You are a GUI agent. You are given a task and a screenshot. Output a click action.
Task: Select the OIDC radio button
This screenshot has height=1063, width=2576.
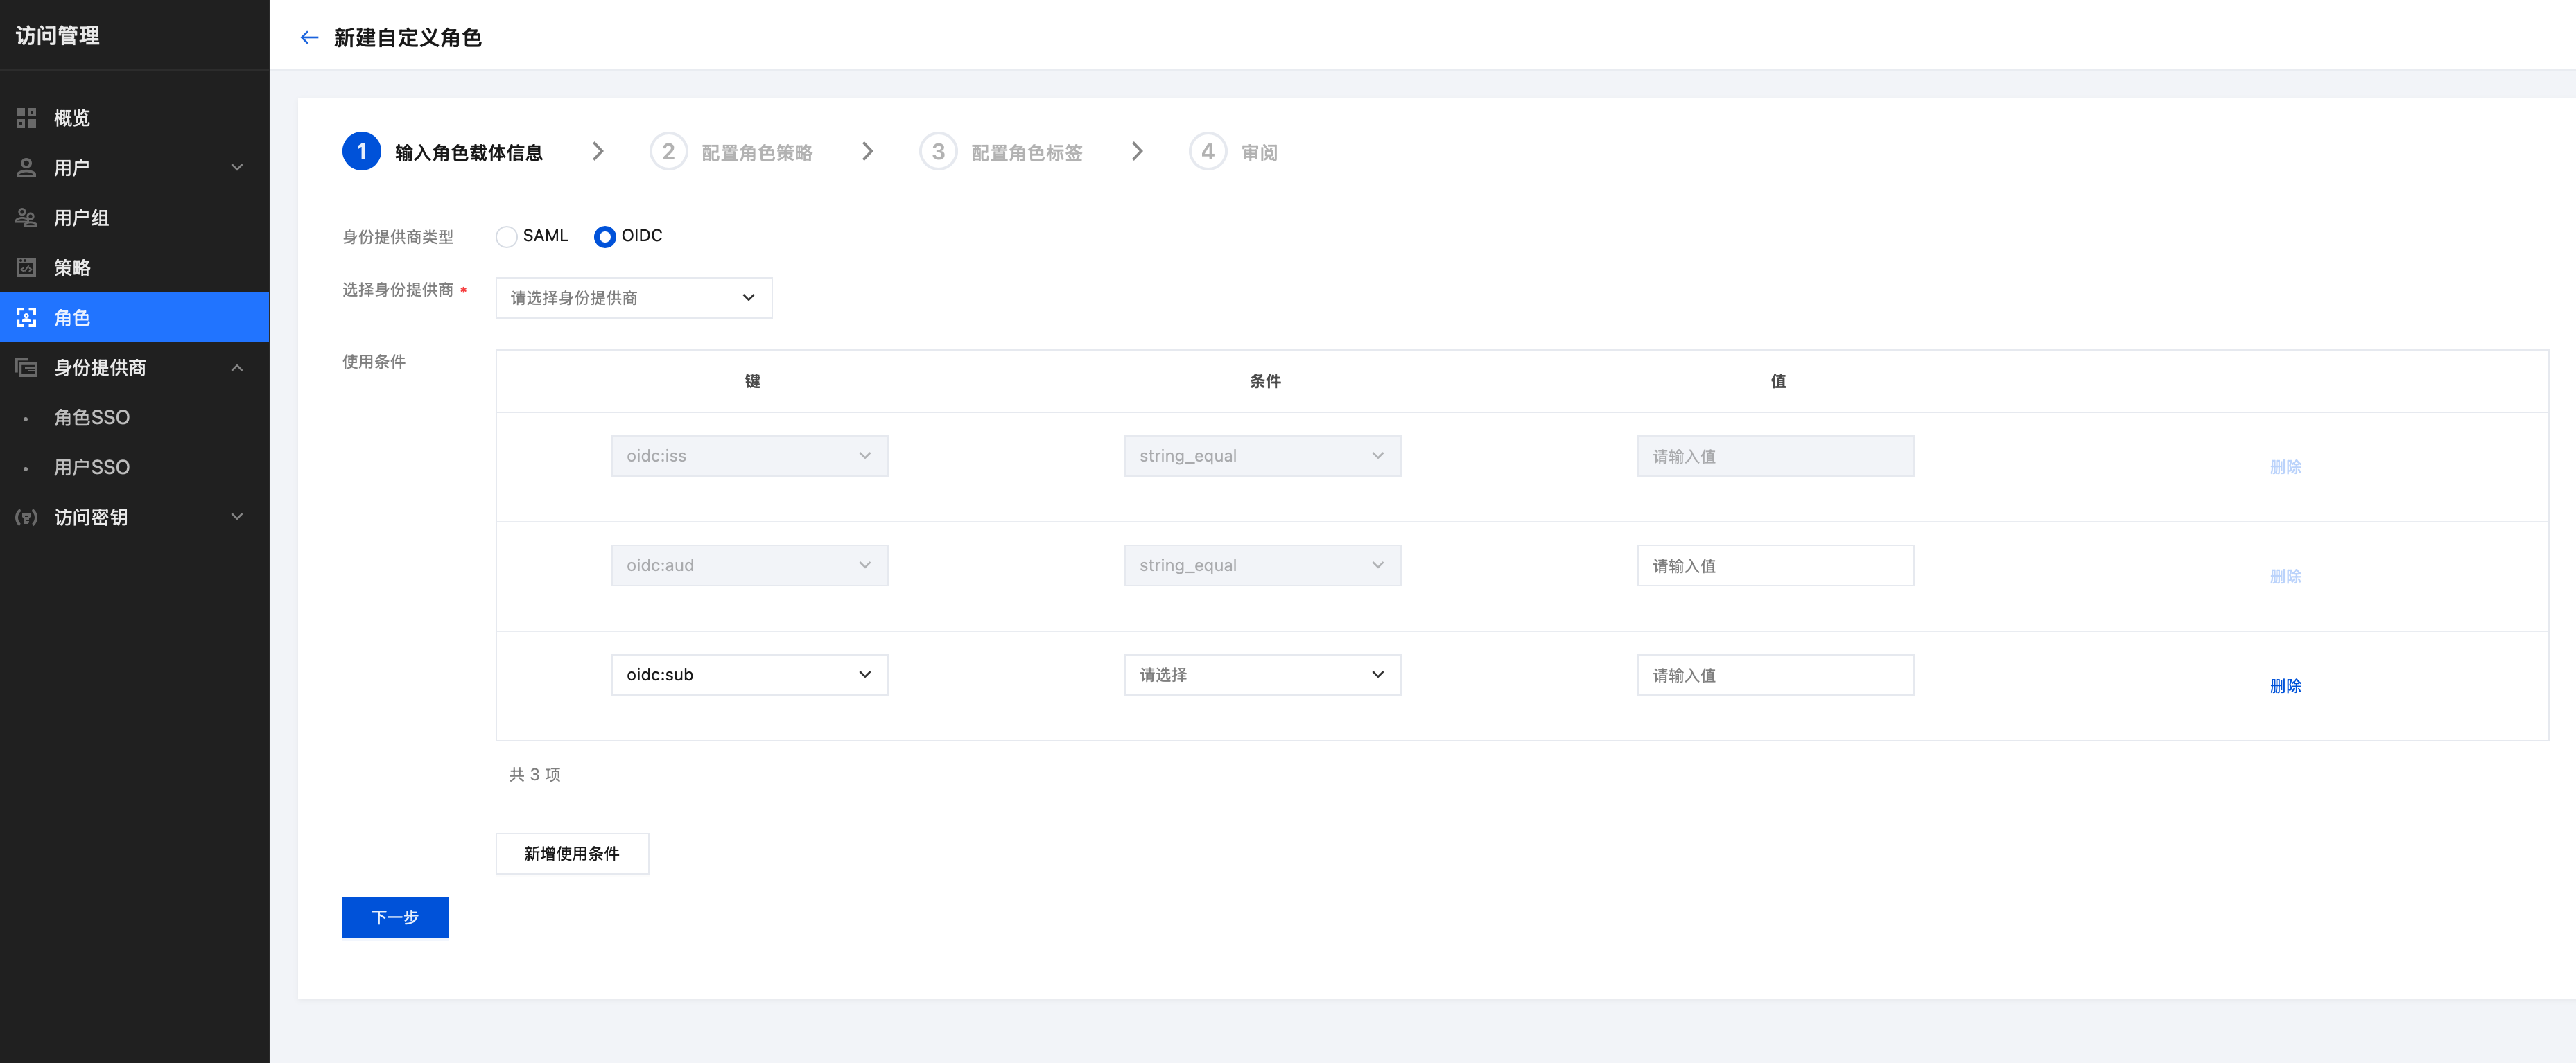point(604,237)
